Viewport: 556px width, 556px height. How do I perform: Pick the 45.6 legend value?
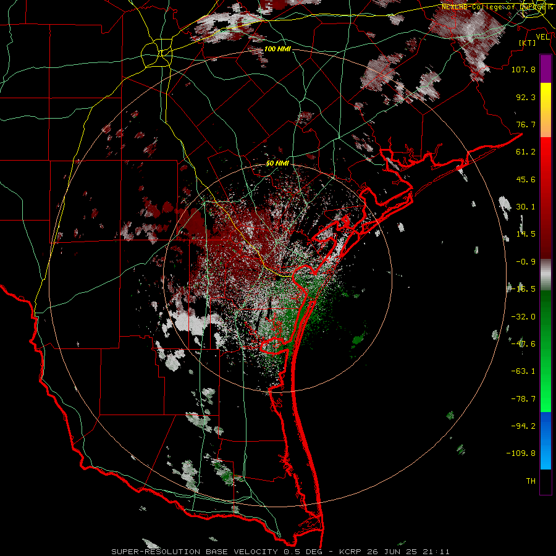(526, 179)
